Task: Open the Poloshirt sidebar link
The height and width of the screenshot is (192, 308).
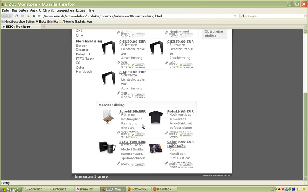Action: pos(83,54)
